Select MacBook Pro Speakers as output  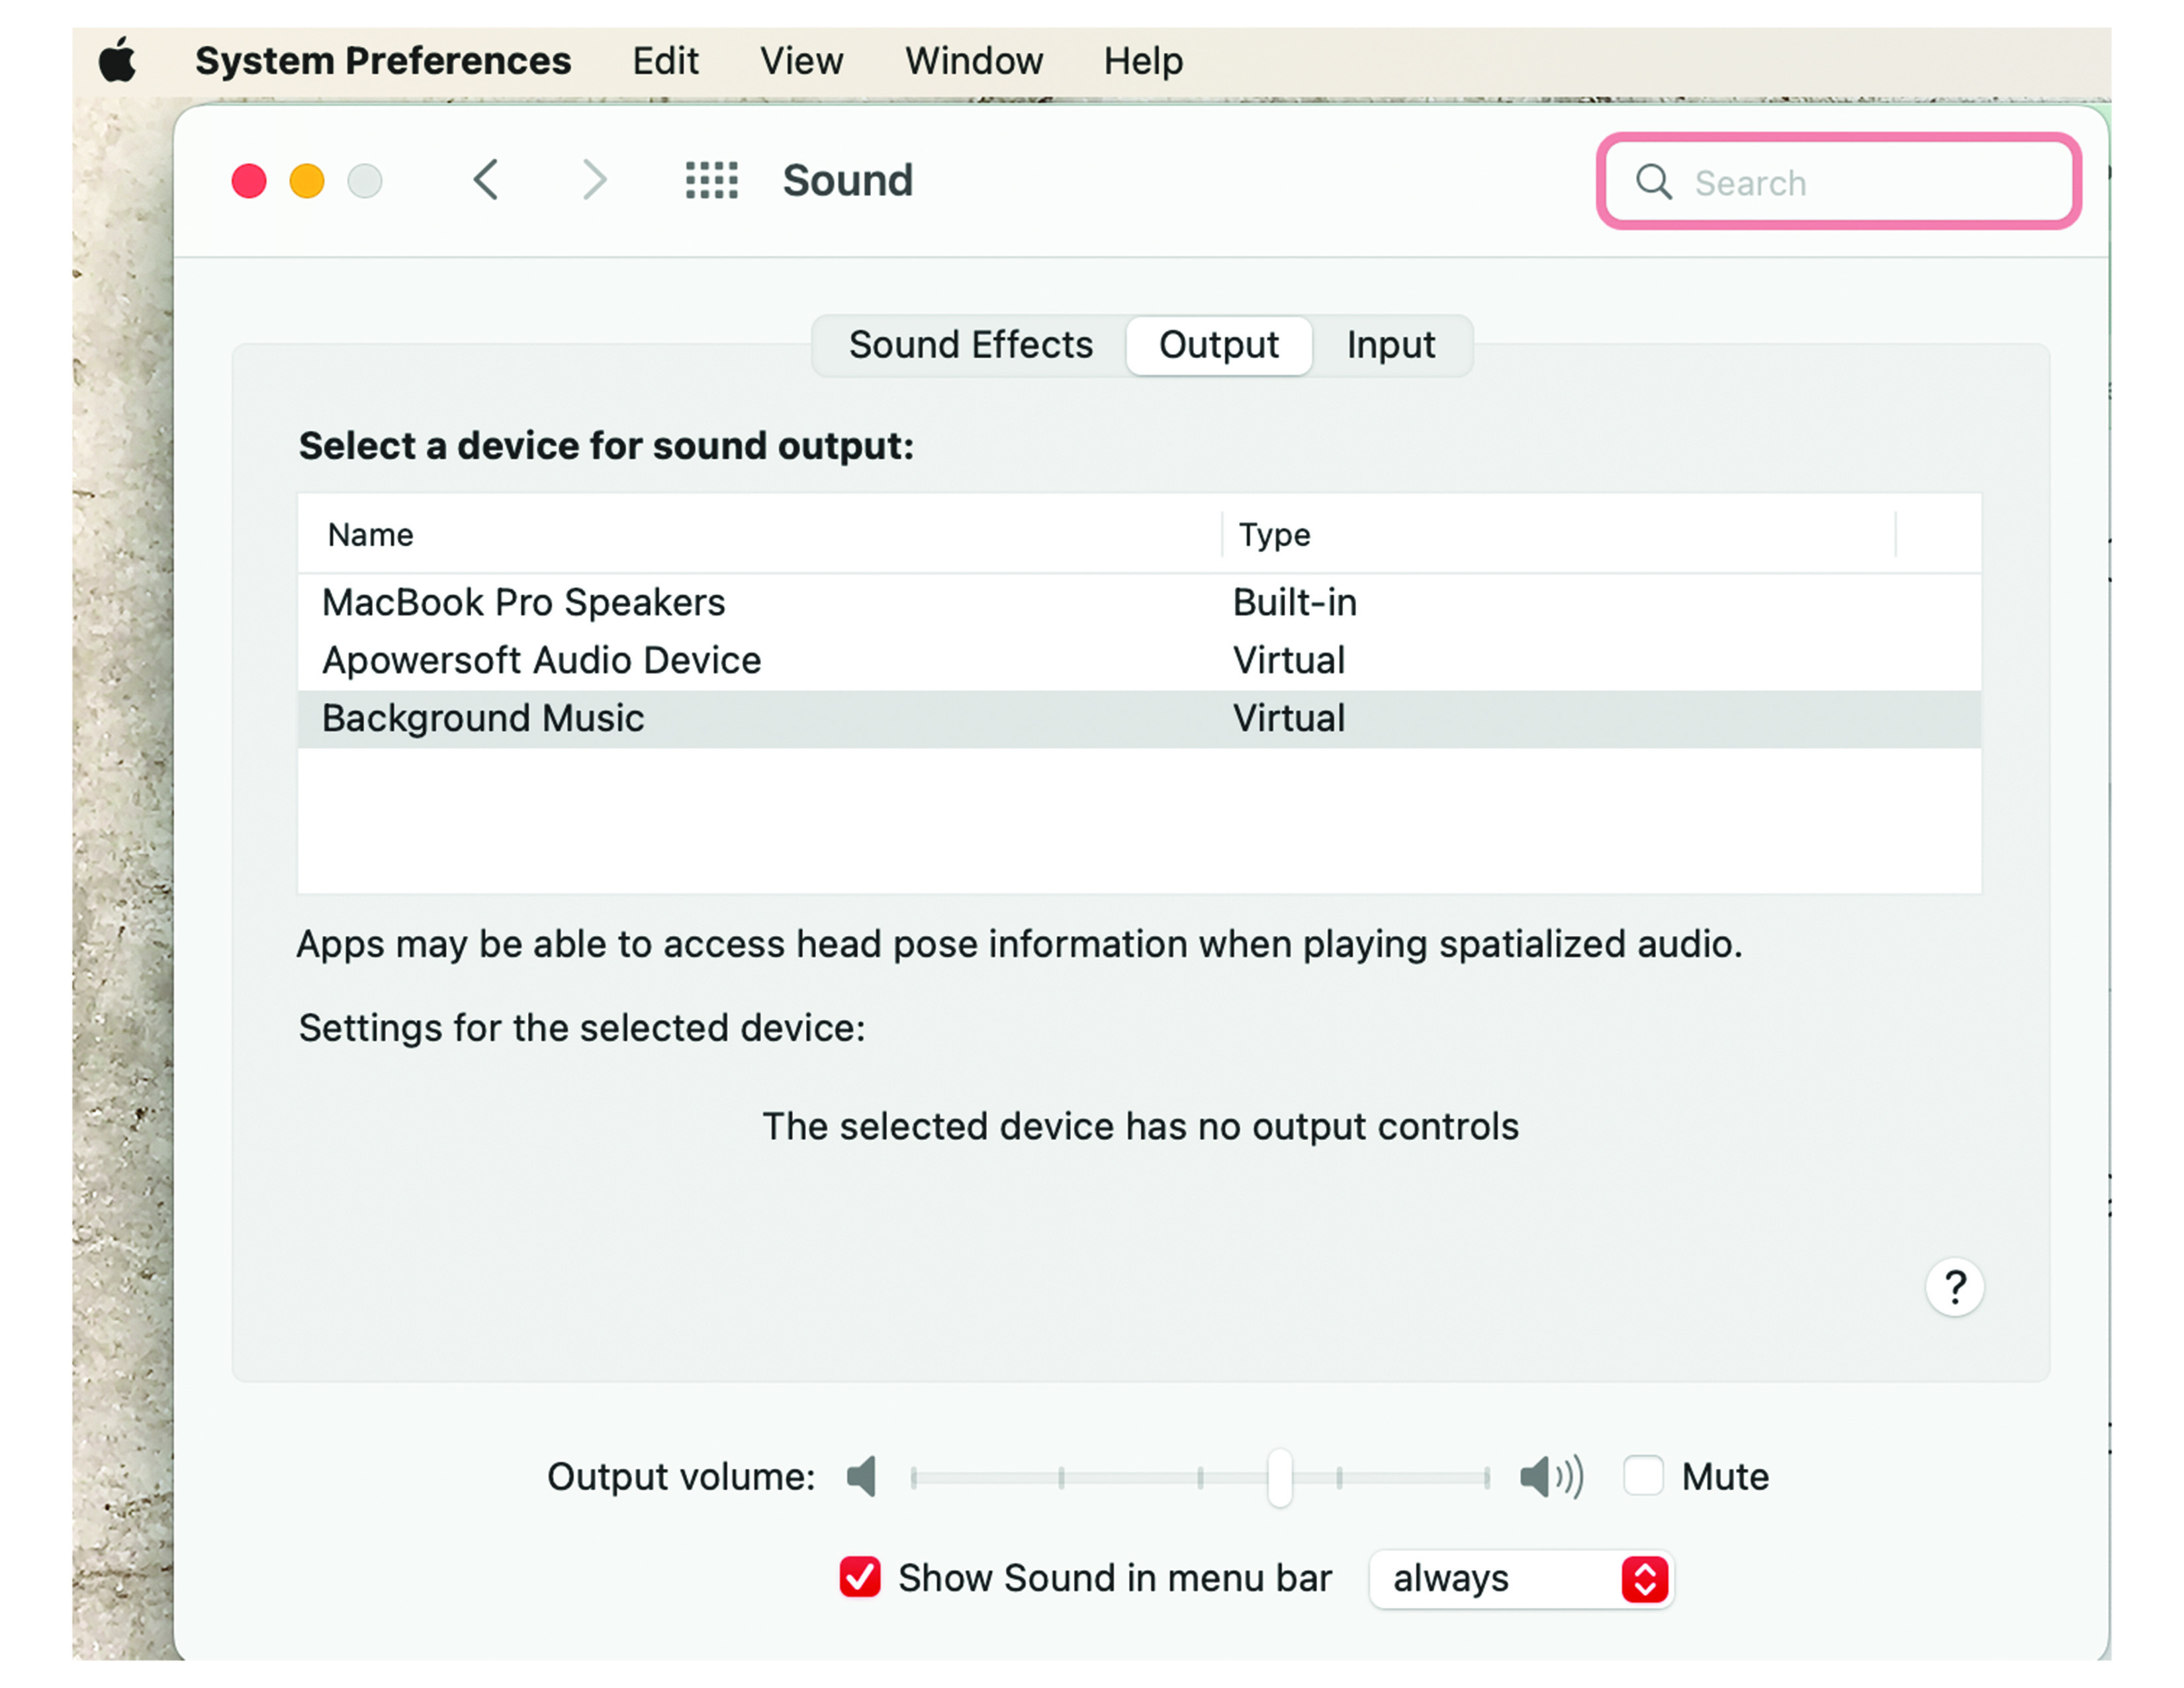[x=524, y=601]
